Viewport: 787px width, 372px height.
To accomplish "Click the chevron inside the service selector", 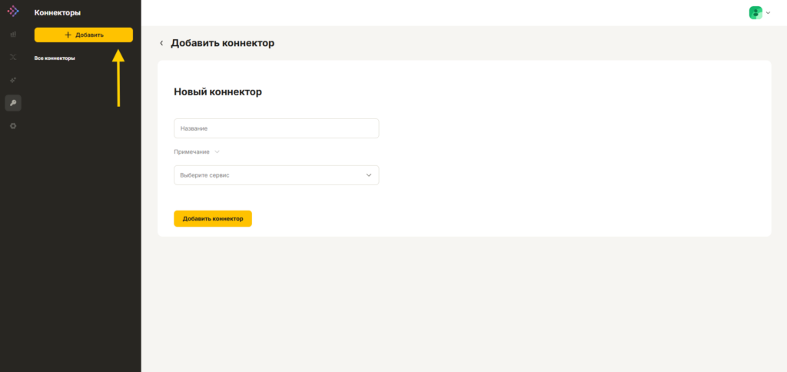I will pyautogui.click(x=369, y=175).
